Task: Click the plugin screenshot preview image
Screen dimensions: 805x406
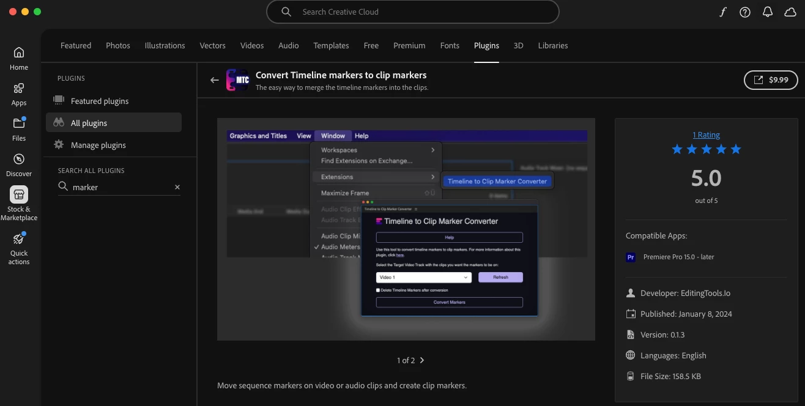Action: [406, 229]
